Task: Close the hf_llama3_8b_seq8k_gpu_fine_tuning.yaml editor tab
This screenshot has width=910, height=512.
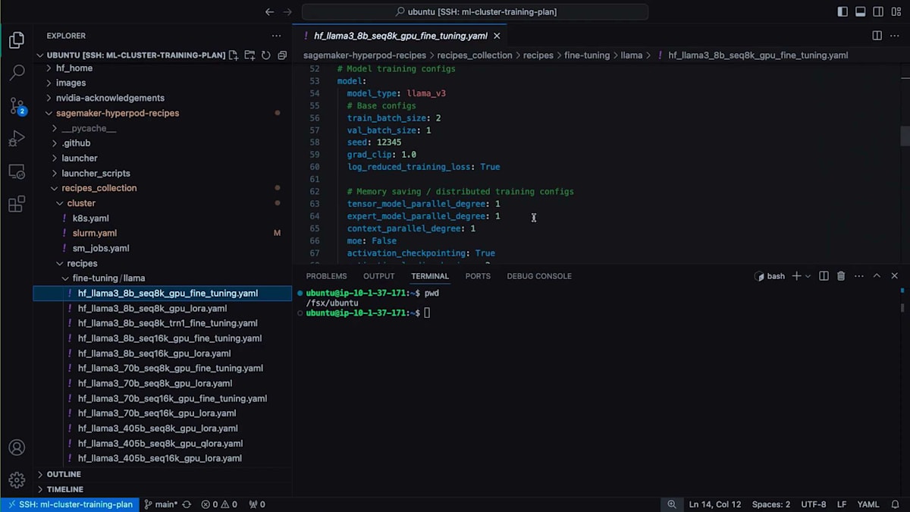Action: click(497, 36)
